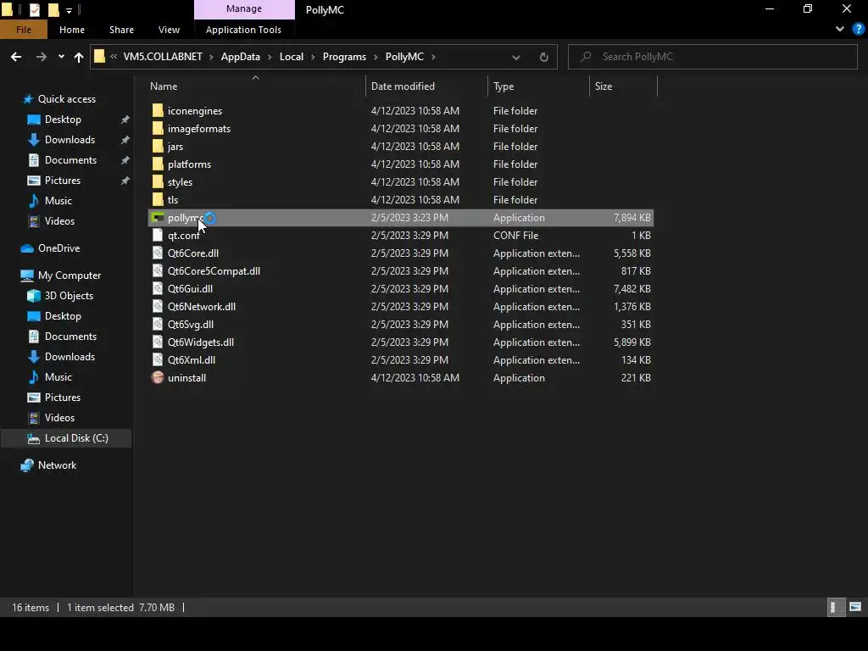Screen dimensions: 868x651
Task: Select the uninstall application icon
Action: coord(158,377)
